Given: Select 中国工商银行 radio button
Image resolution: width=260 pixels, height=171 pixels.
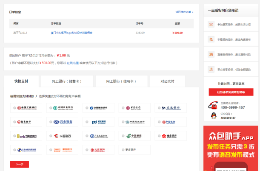Looking at the screenshot, I should point(15,108).
